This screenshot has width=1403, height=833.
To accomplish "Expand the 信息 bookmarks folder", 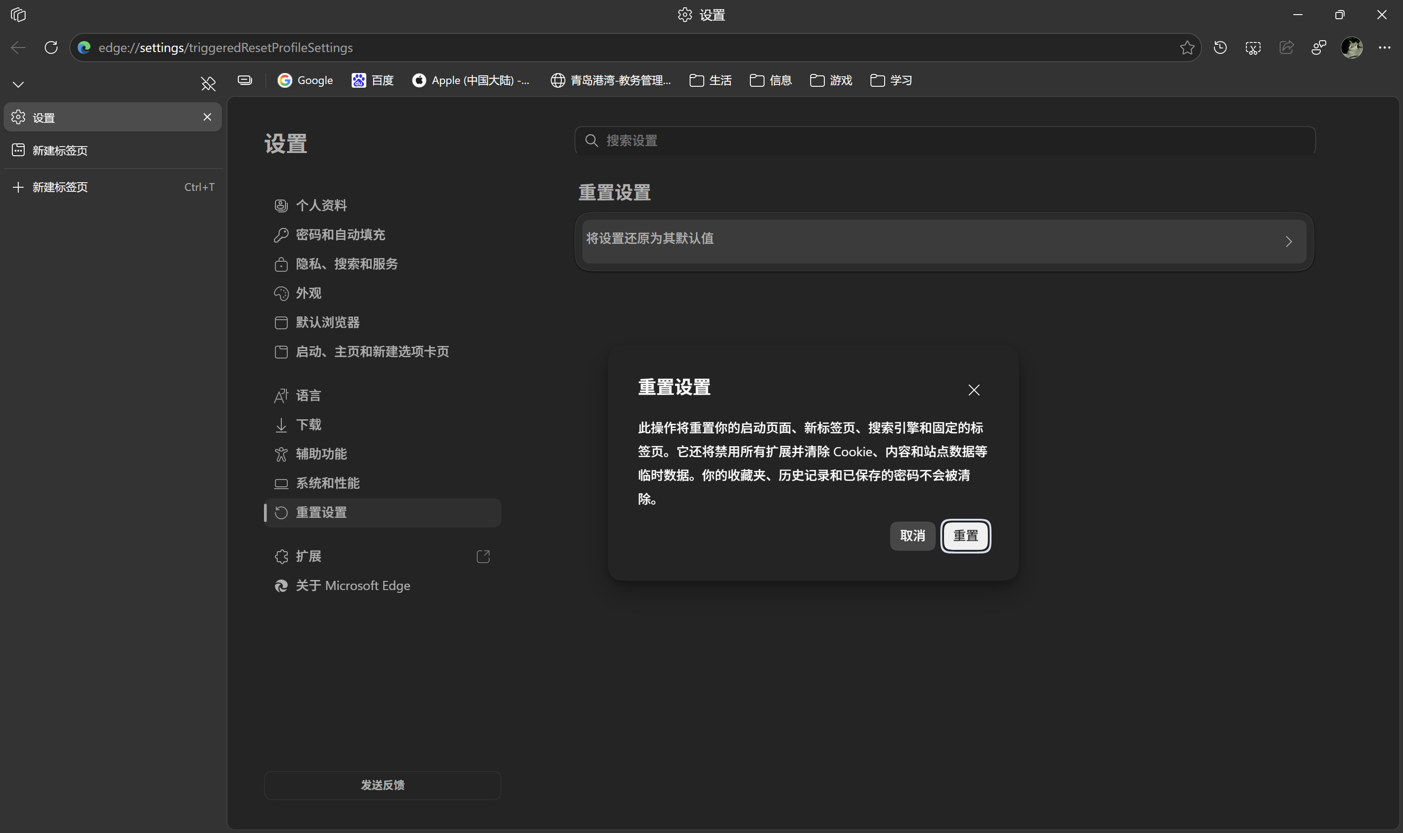I will point(770,80).
